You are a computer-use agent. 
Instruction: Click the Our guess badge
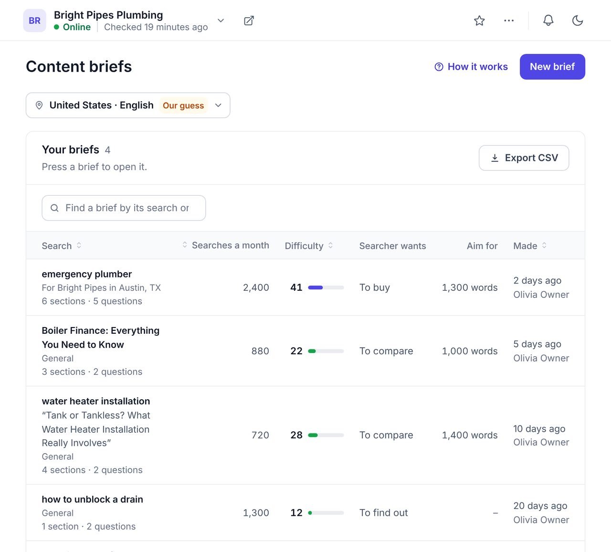coord(183,106)
